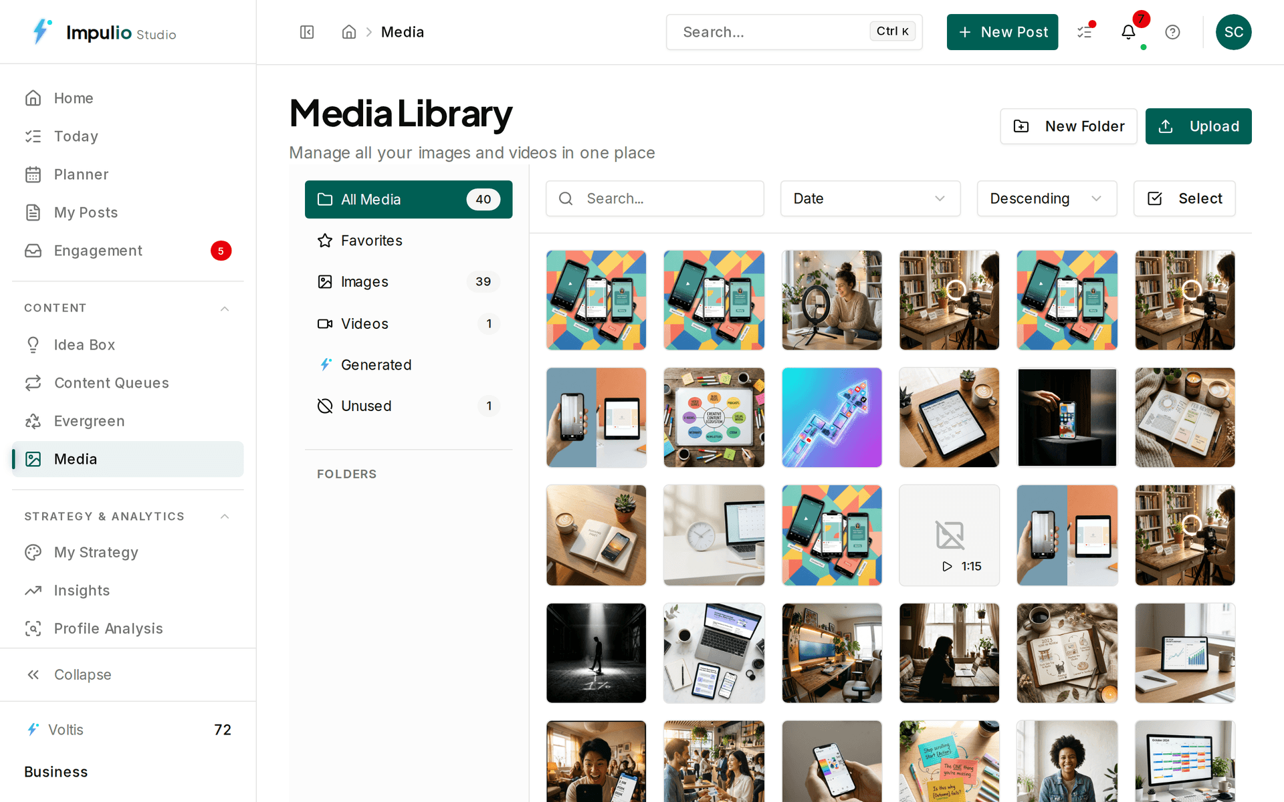
Task: Click the Media image icon in the sidebar
Action: point(33,459)
